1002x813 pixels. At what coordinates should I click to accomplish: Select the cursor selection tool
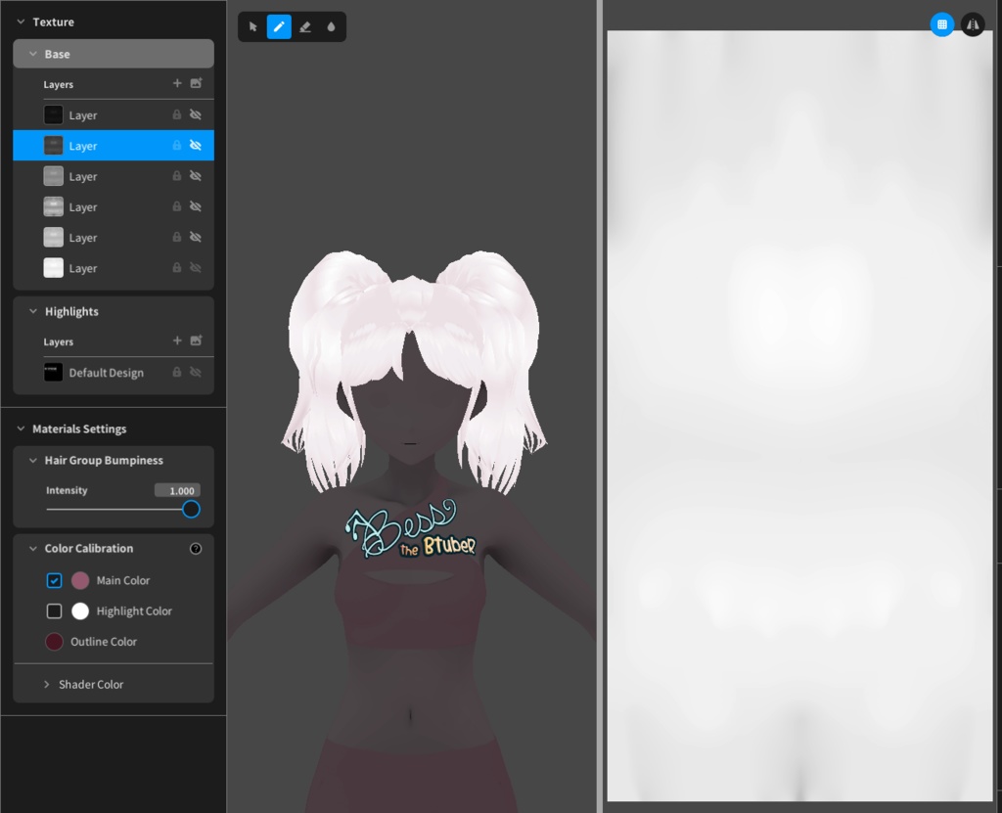(x=251, y=26)
